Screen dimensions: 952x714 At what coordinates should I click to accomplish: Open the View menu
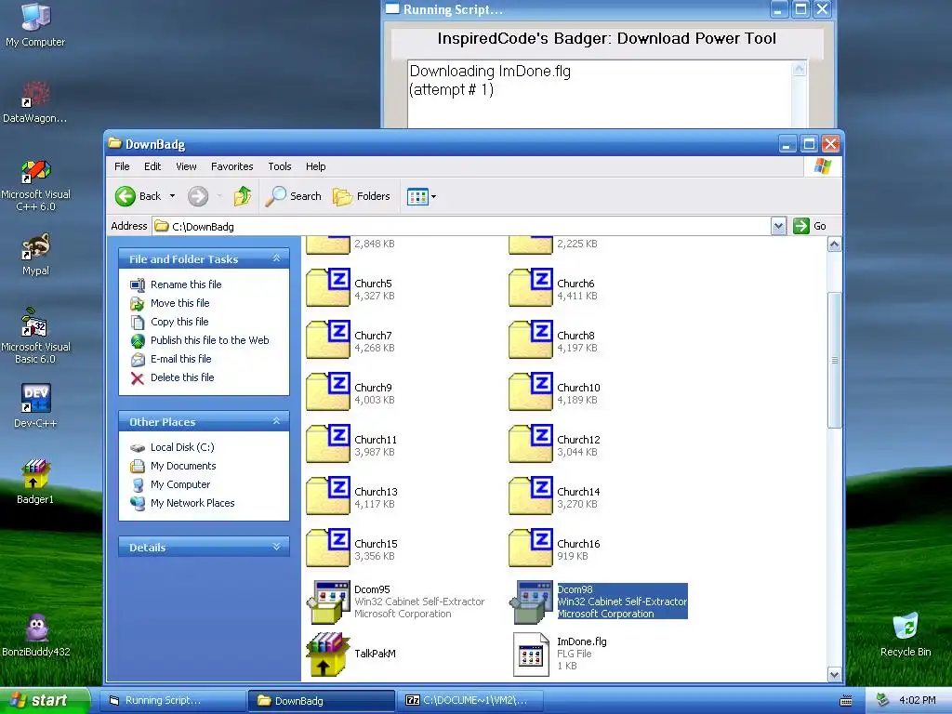click(186, 166)
